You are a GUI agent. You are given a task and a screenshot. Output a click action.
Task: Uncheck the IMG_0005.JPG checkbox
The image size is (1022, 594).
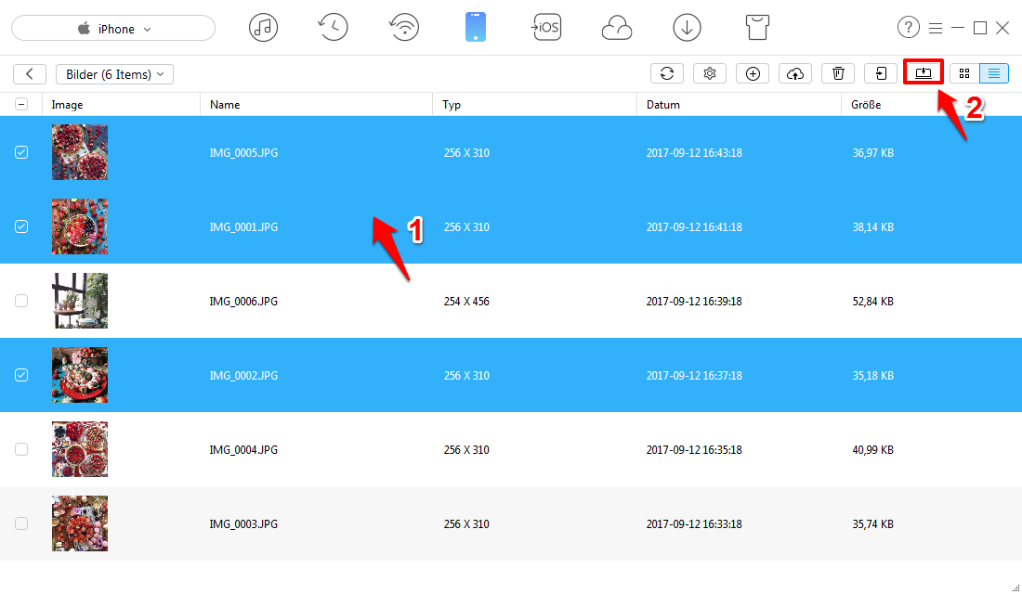click(x=21, y=153)
